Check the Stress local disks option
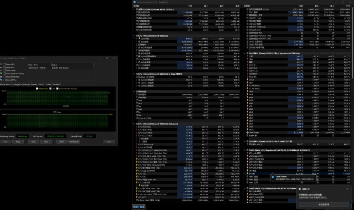This screenshot has width=354, height=210. [x=5, y=77]
